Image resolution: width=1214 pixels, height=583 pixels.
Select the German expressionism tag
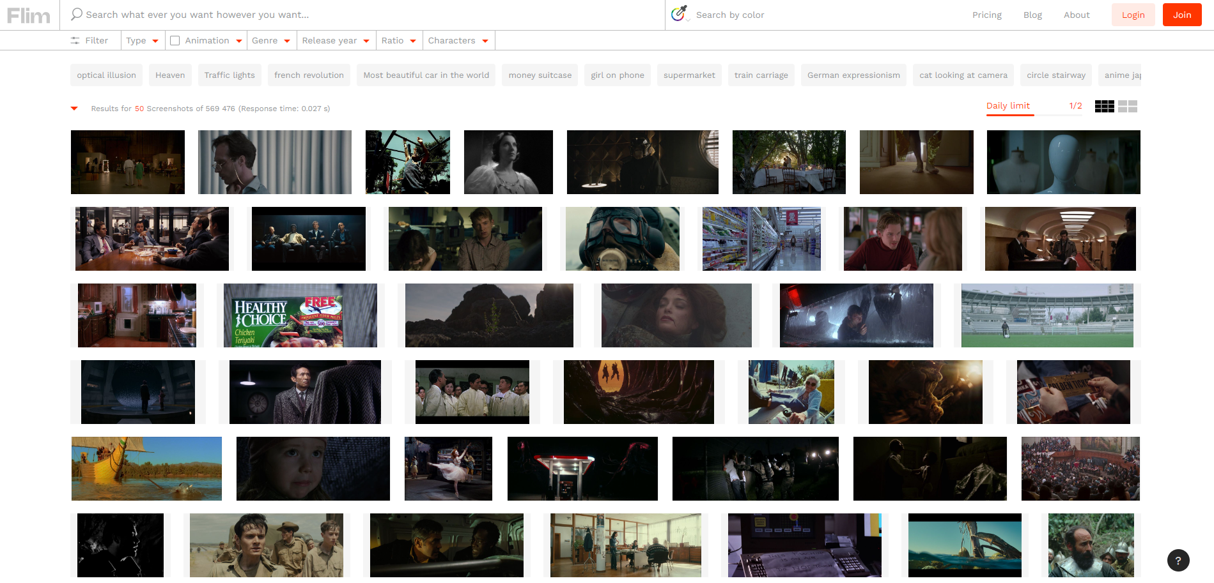pos(853,75)
